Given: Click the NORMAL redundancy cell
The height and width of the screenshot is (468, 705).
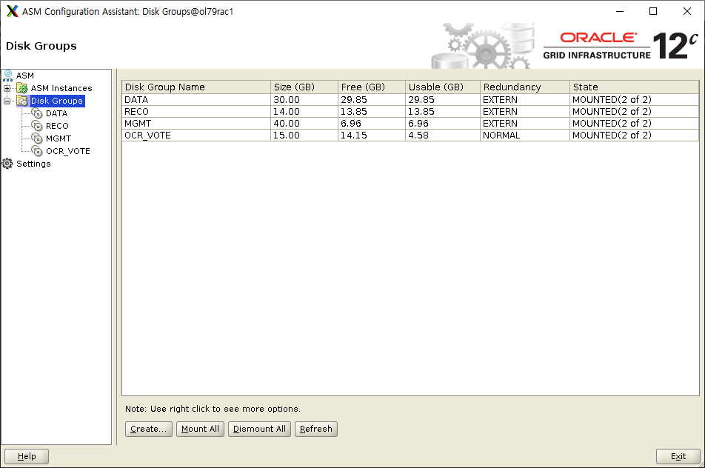Looking at the screenshot, I should point(525,135).
